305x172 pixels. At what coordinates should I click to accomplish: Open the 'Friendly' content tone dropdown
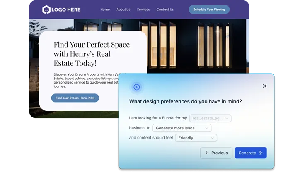196,138
